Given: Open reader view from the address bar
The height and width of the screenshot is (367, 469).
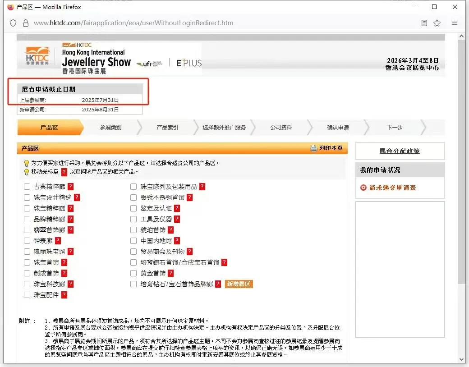Looking at the screenshot, I should click(424, 23).
